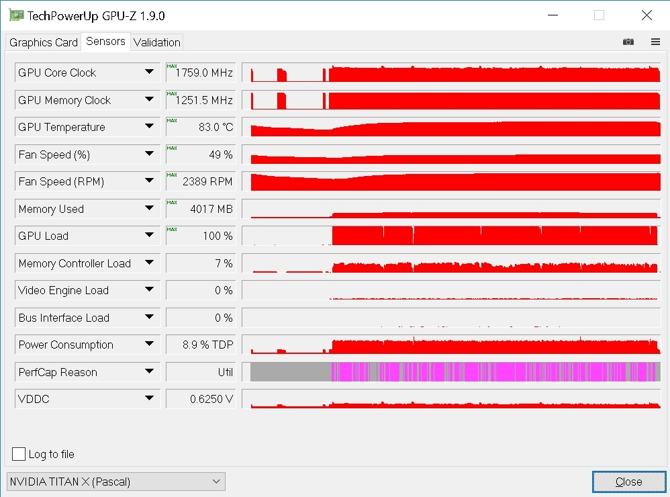The width and height of the screenshot is (670, 497).
Task: Click the 1759.0 MHz core clock value
Action: tap(201, 73)
